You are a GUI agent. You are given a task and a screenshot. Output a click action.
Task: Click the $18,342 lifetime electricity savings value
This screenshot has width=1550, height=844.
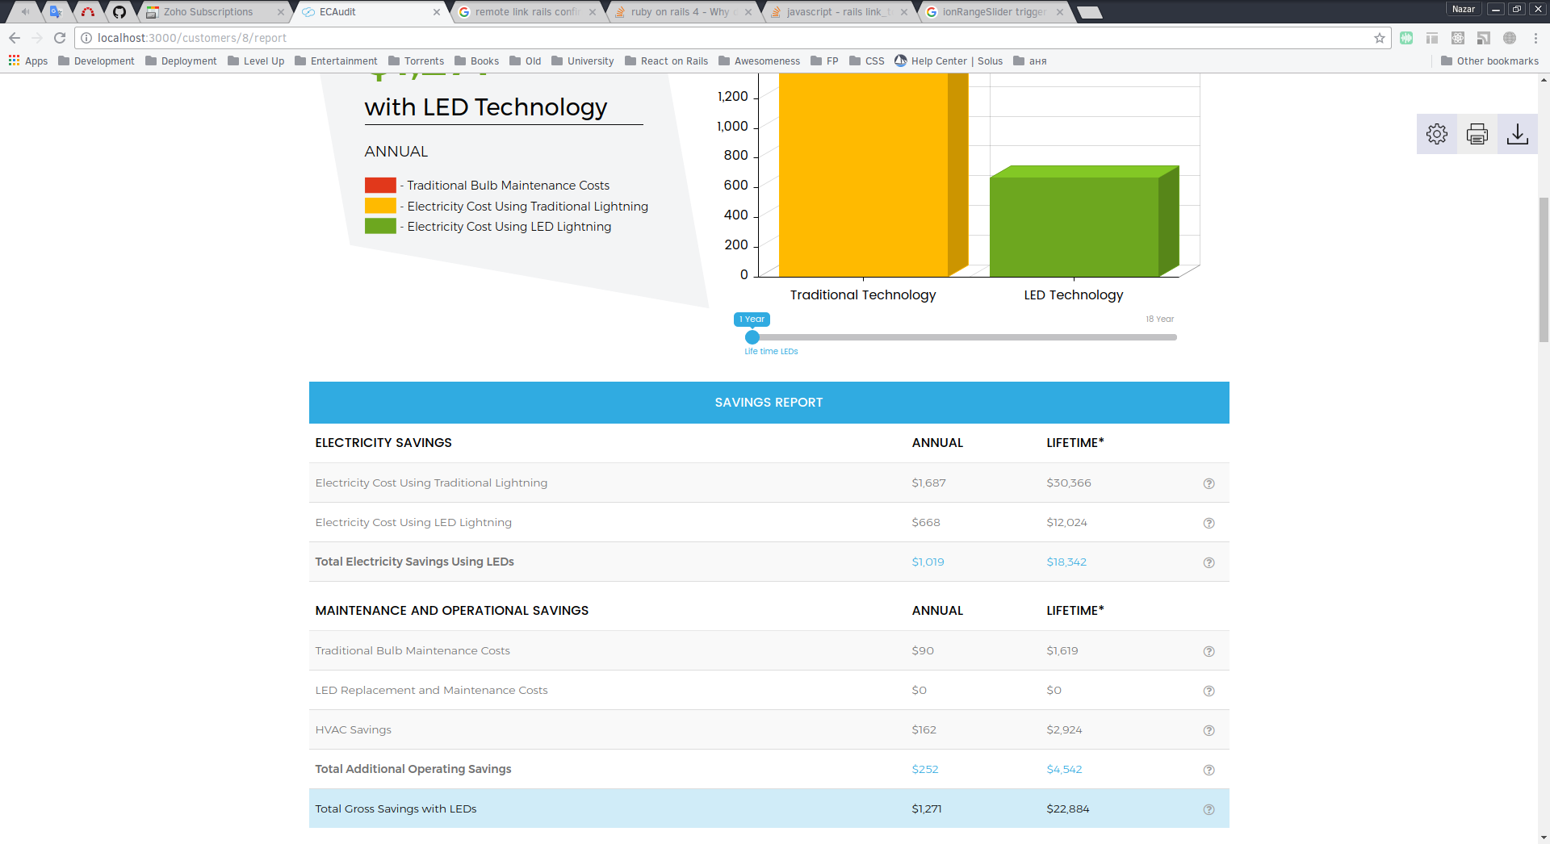1066,562
